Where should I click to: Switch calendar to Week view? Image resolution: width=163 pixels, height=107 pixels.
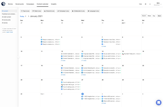coord(149,16)
